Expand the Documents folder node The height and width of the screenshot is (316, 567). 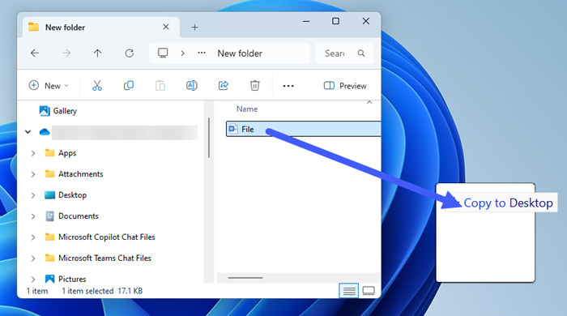click(33, 216)
